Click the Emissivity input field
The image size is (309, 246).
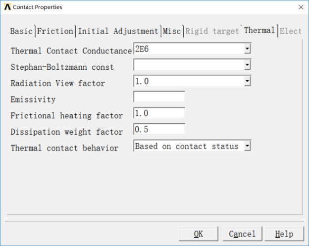click(159, 97)
